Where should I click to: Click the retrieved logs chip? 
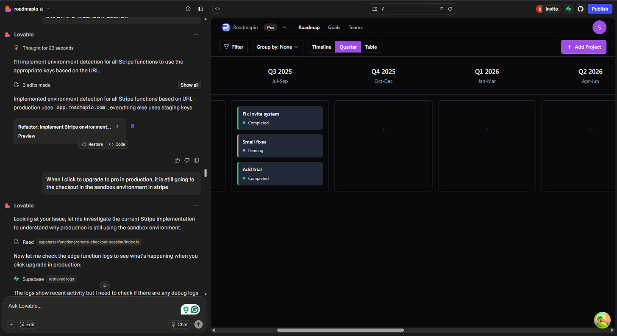coord(61,279)
